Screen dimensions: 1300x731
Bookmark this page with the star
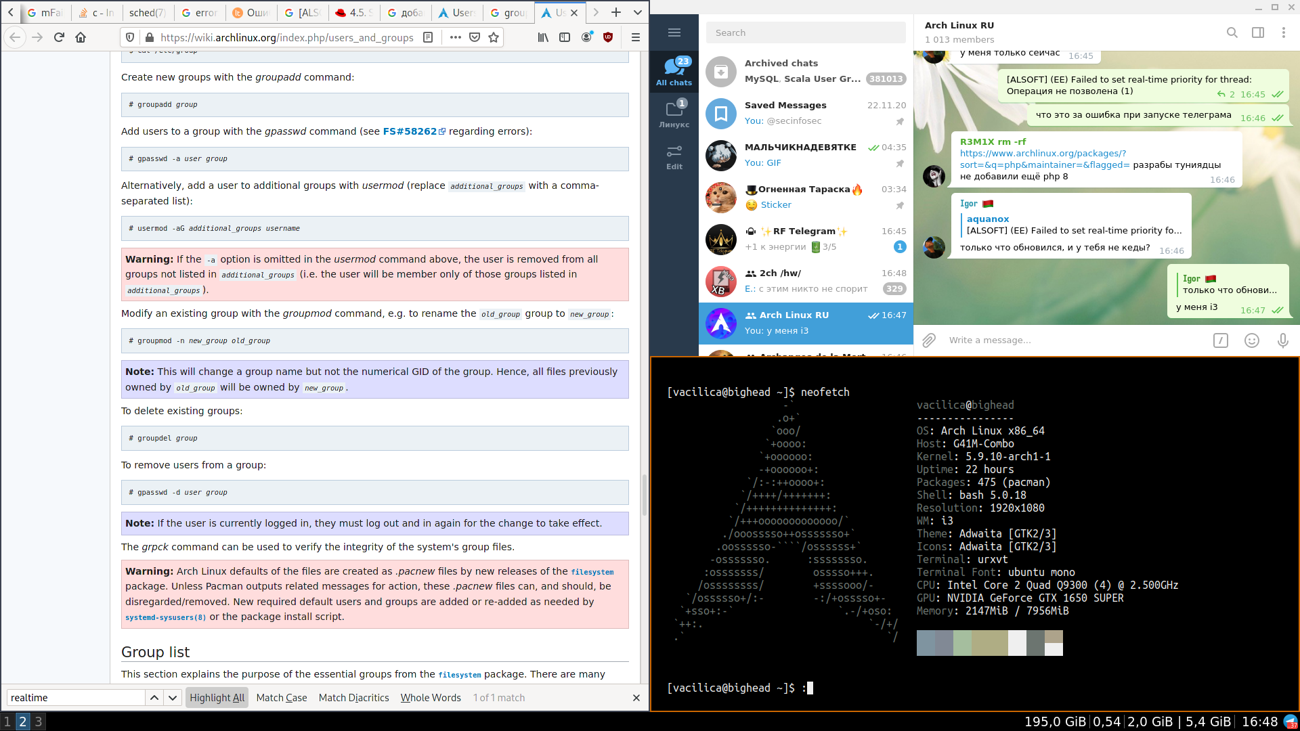pyautogui.click(x=494, y=37)
